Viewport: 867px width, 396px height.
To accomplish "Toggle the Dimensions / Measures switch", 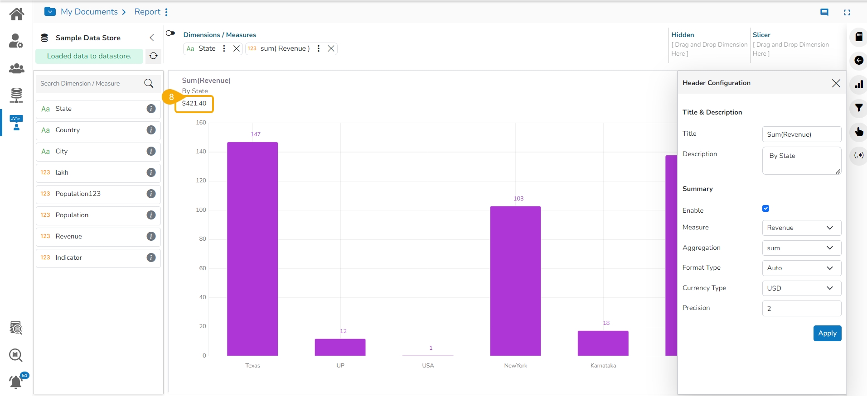I will coord(170,33).
